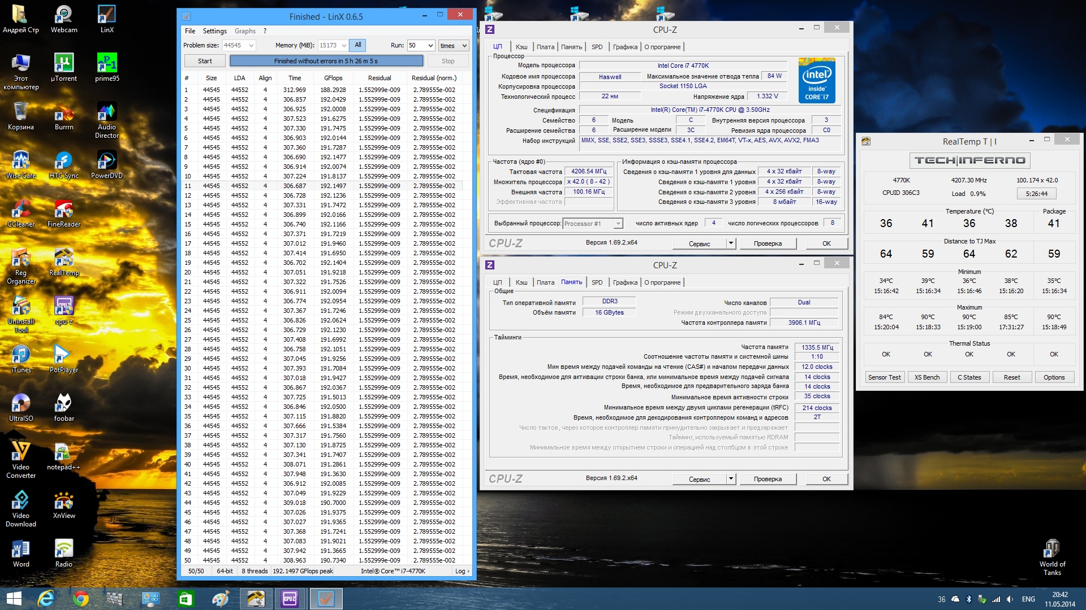Click the Windows Start button
The image size is (1086, 610).
click(x=14, y=599)
